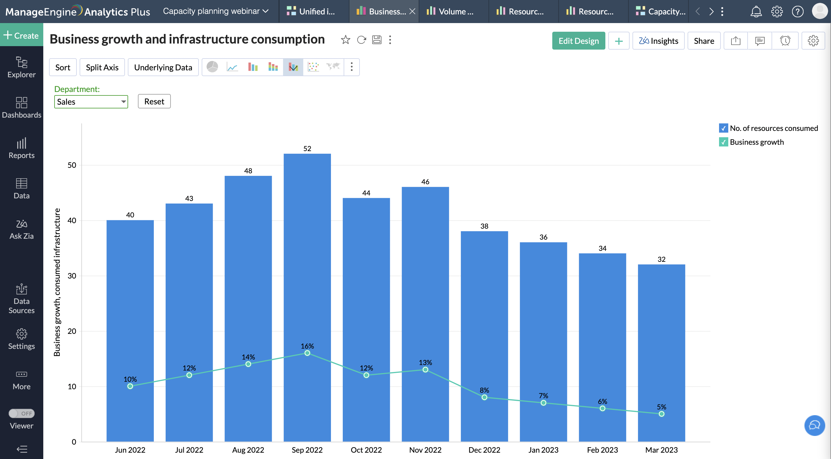Choose the scatter plot chart icon
Viewport: 831px width, 459px height.
click(x=313, y=67)
